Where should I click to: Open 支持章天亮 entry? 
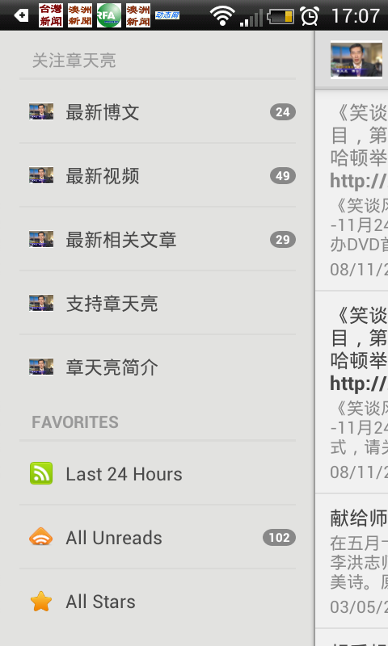(x=158, y=304)
